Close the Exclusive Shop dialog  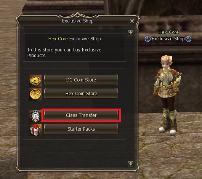pyautogui.click(x=132, y=21)
